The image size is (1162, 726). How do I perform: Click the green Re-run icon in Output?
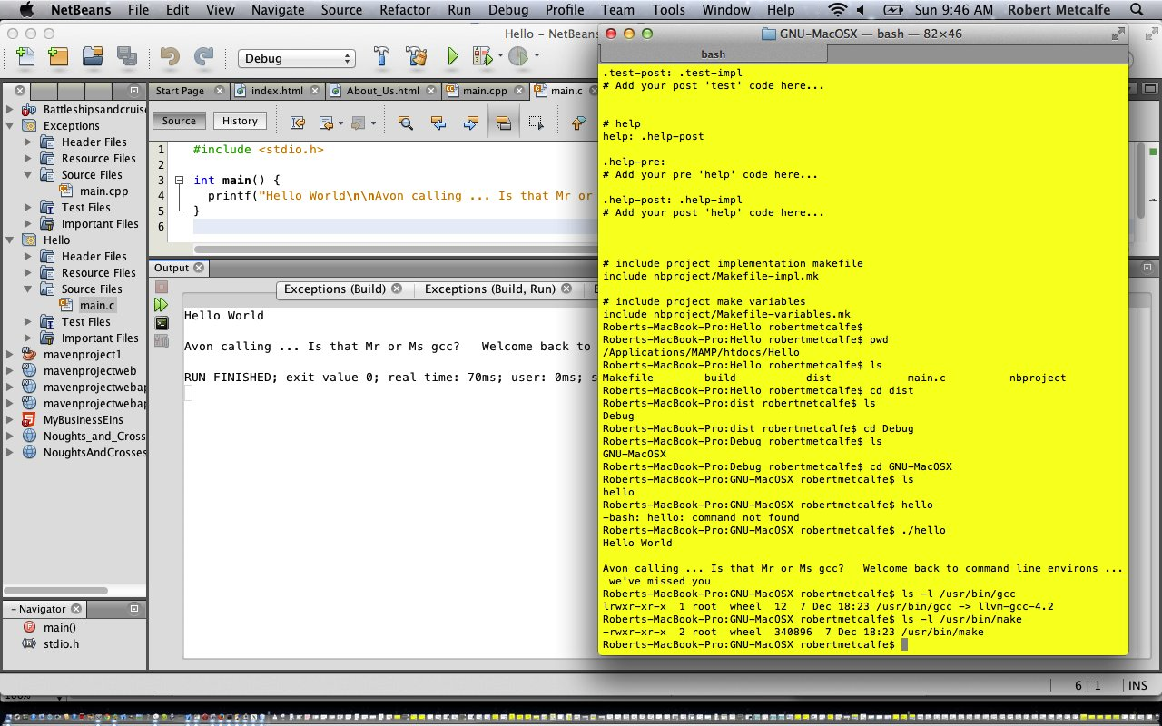(162, 305)
